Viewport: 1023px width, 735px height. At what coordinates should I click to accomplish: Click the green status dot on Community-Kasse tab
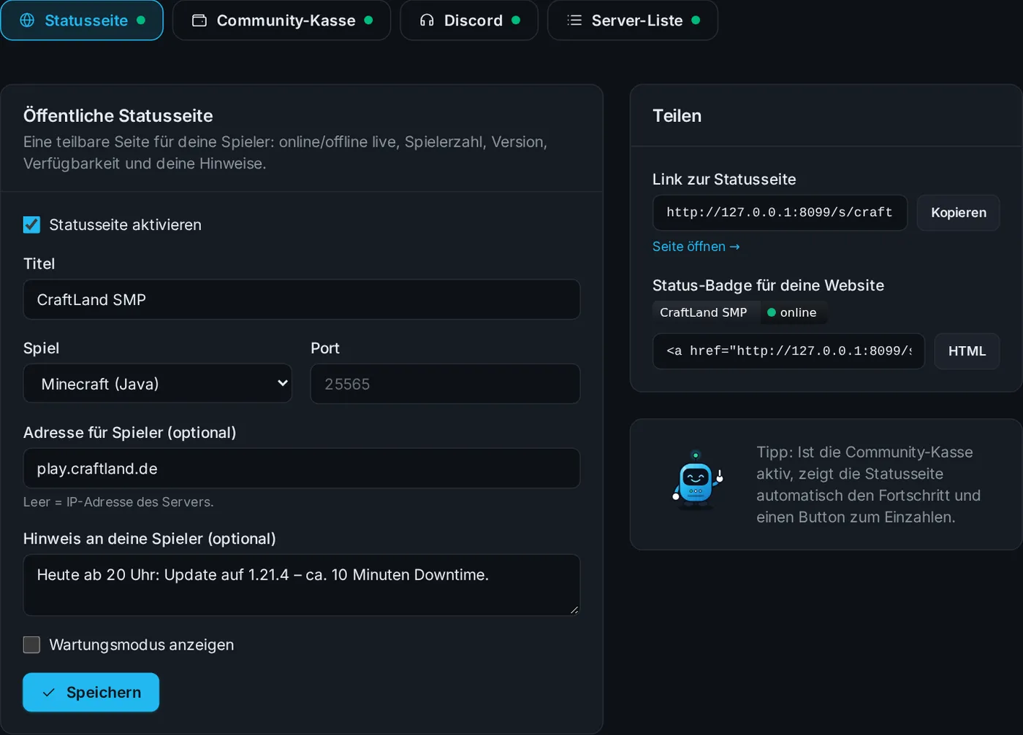coord(368,20)
